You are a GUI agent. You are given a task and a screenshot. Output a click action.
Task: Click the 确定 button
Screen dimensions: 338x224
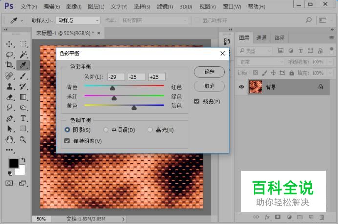(210, 72)
